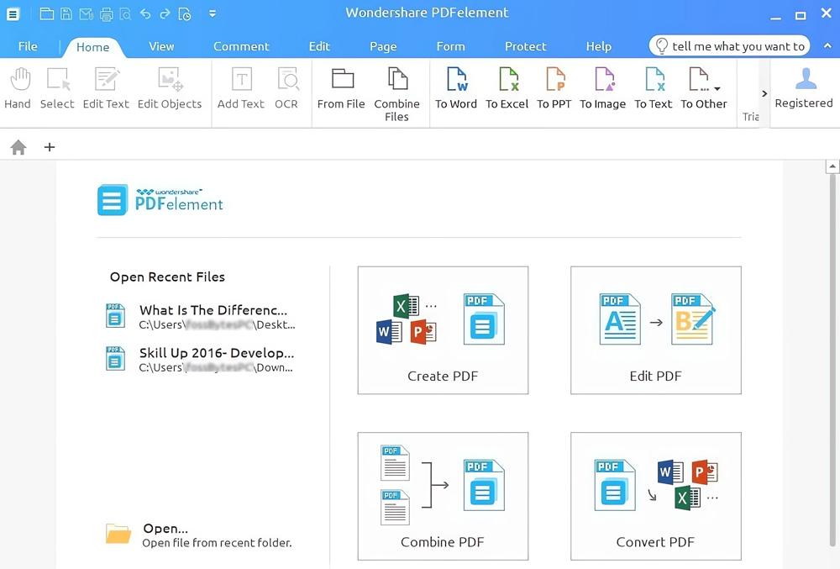Click the print icon in title bar
840x569 pixels.
pos(106,14)
